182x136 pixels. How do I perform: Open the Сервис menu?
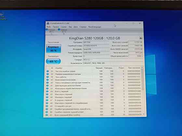tap(64, 27)
